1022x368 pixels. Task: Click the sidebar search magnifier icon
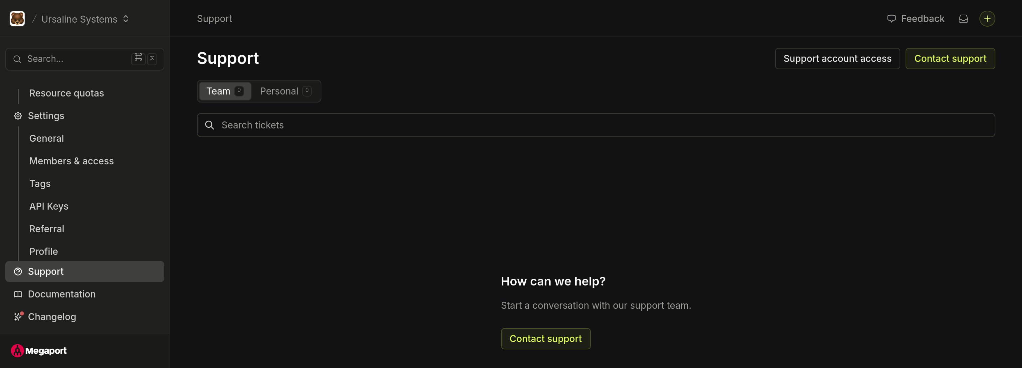click(17, 59)
